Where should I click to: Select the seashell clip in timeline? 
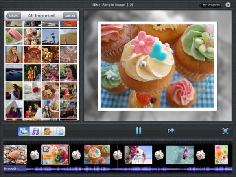(15, 155)
